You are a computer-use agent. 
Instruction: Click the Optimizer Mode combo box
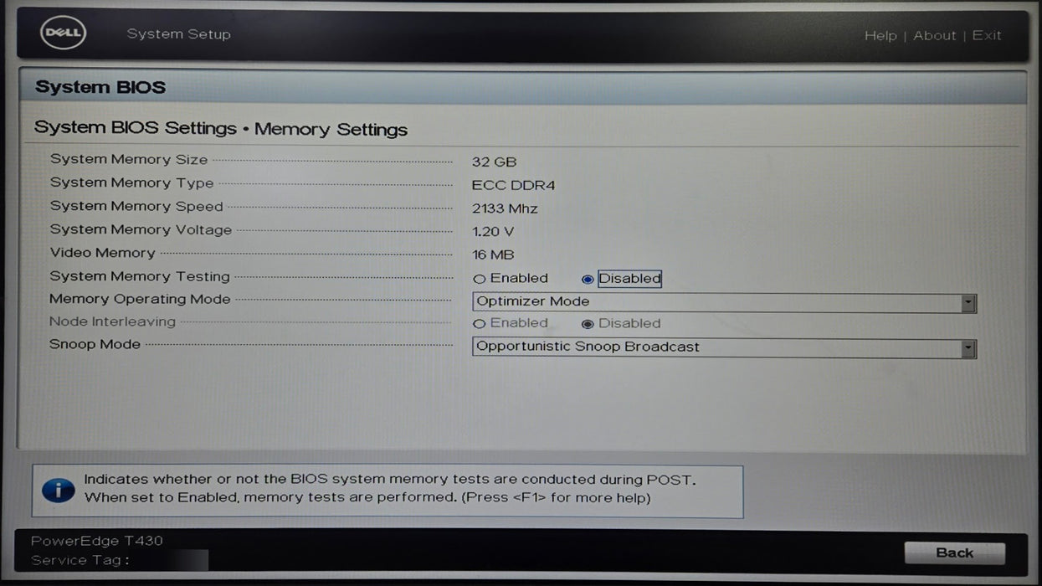724,303
